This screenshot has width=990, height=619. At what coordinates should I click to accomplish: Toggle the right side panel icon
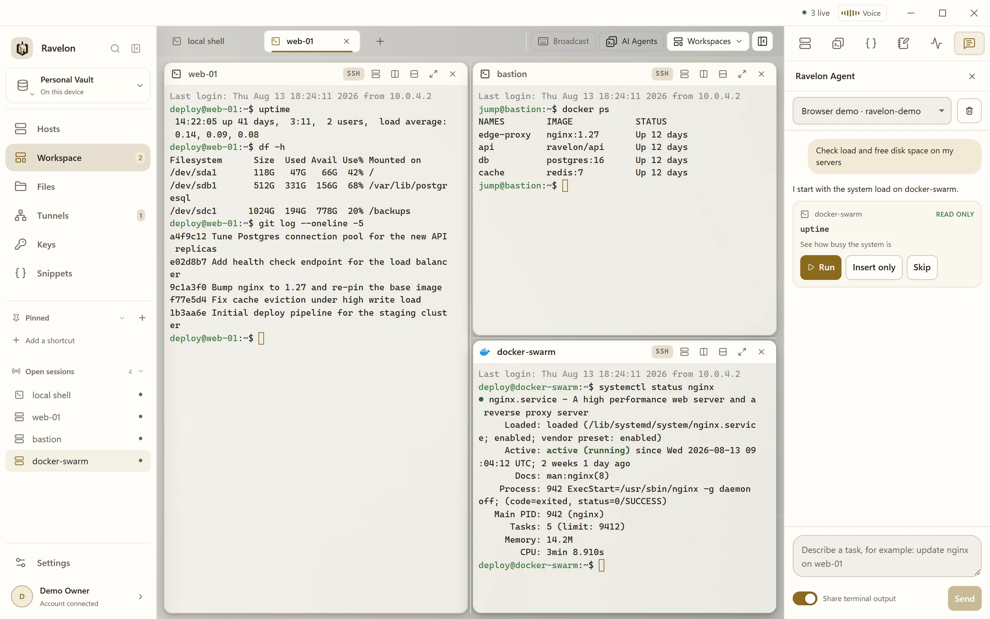click(762, 41)
